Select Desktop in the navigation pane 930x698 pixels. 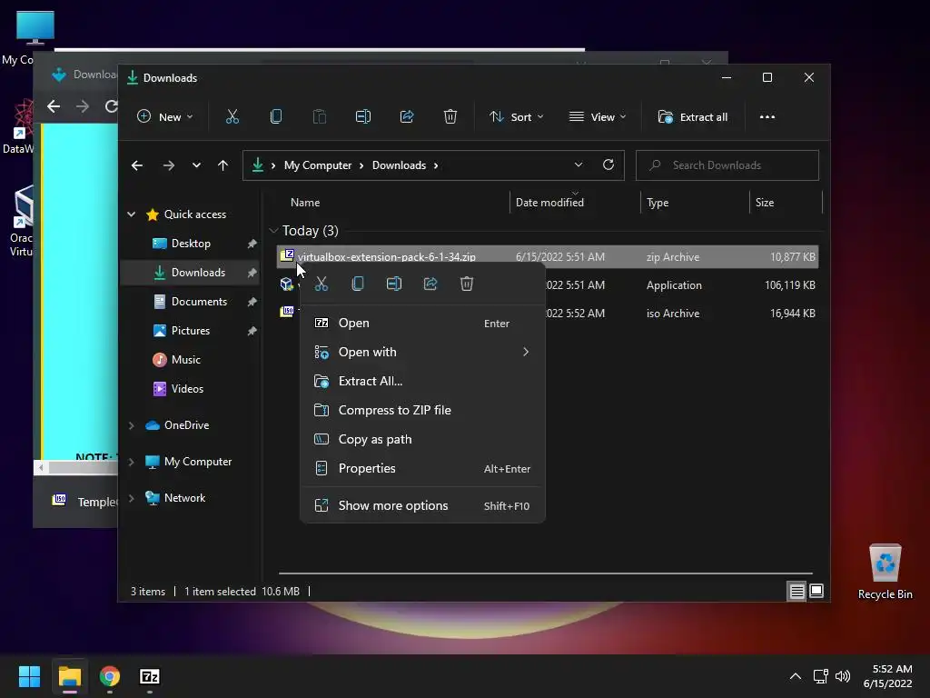click(191, 244)
